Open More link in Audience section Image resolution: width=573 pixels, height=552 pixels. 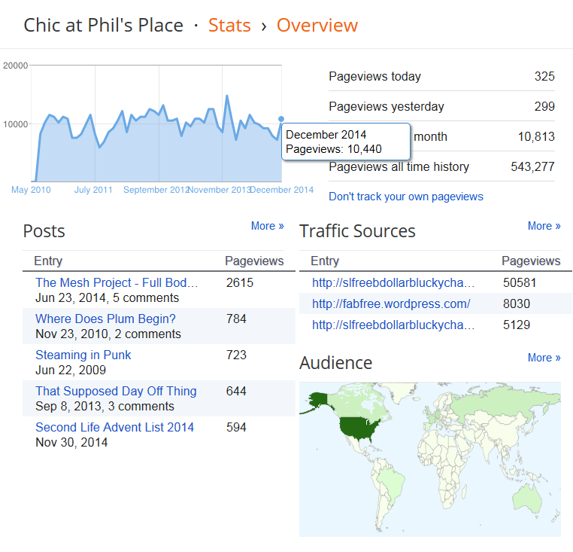click(544, 358)
